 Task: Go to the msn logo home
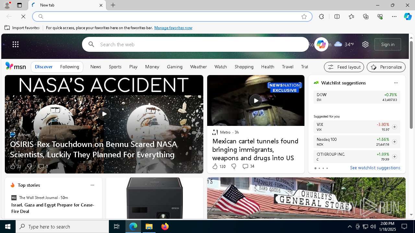pyautogui.click(x=16, y=66)
